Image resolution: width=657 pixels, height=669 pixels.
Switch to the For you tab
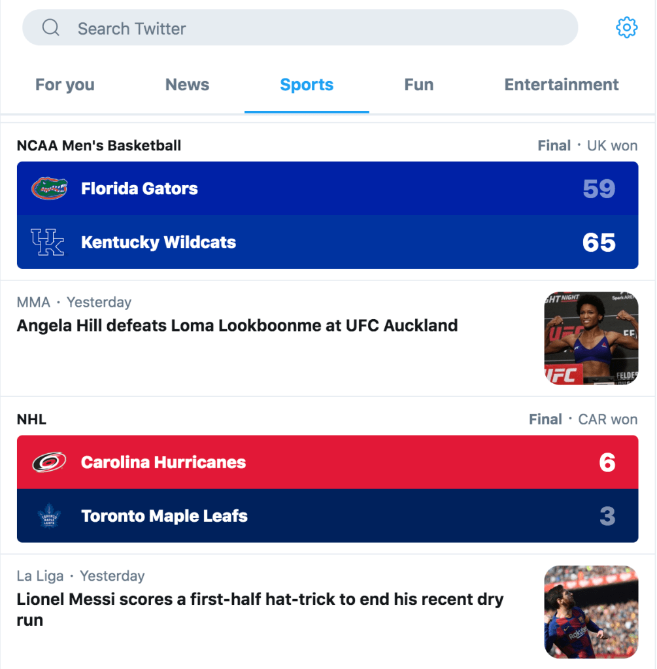pos(65,85)
